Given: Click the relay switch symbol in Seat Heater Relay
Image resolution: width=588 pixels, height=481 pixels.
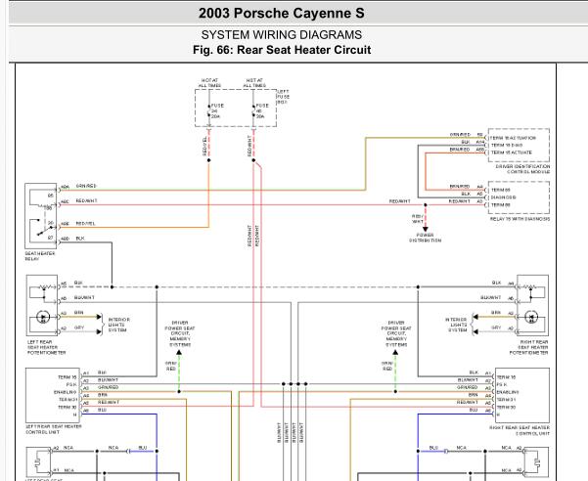Looking at the screenshot, I should pyautogui.click(x=44, y=228).
